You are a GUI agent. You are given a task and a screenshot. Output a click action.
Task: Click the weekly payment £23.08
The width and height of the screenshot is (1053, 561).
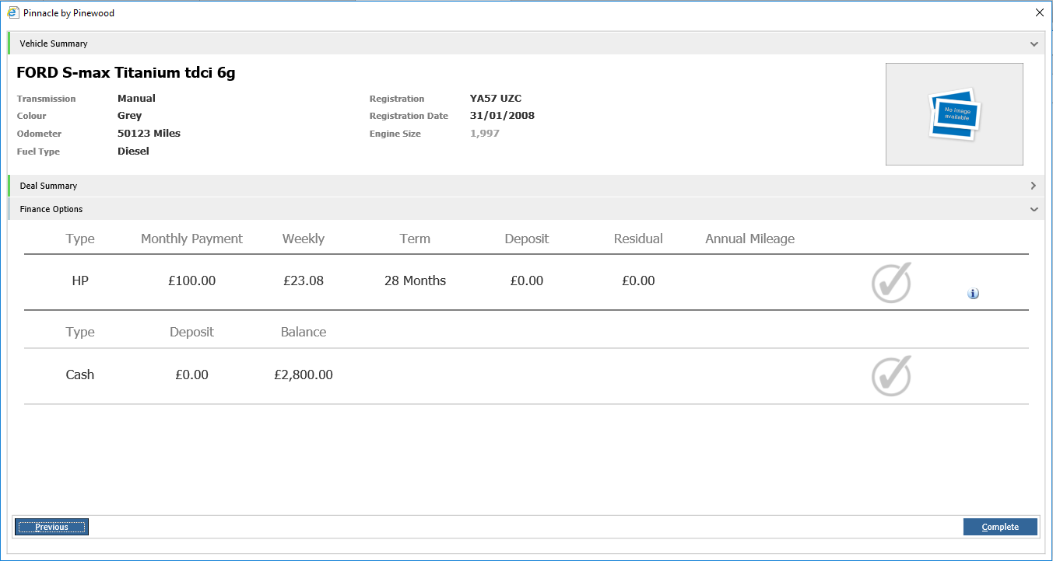point(304,281)
